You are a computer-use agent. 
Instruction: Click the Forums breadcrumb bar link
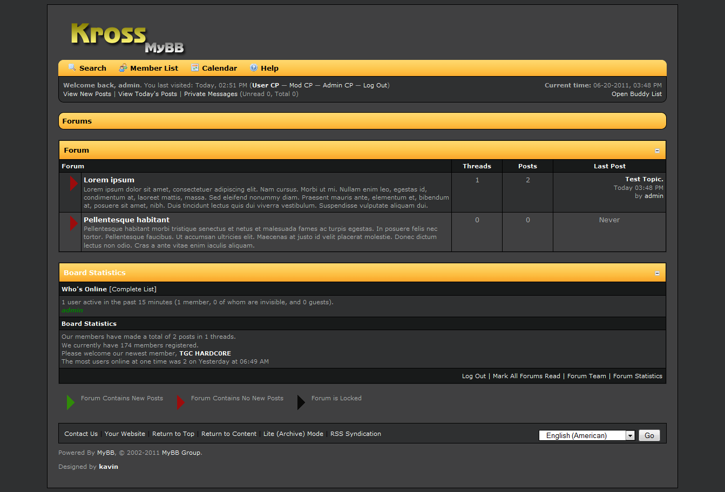77,121
